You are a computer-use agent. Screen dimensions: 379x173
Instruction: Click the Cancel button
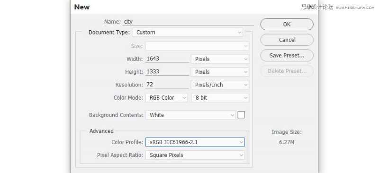[x=287, y=40]
